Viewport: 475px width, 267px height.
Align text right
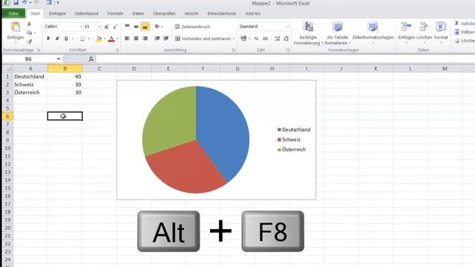click(x=145, y=39)
